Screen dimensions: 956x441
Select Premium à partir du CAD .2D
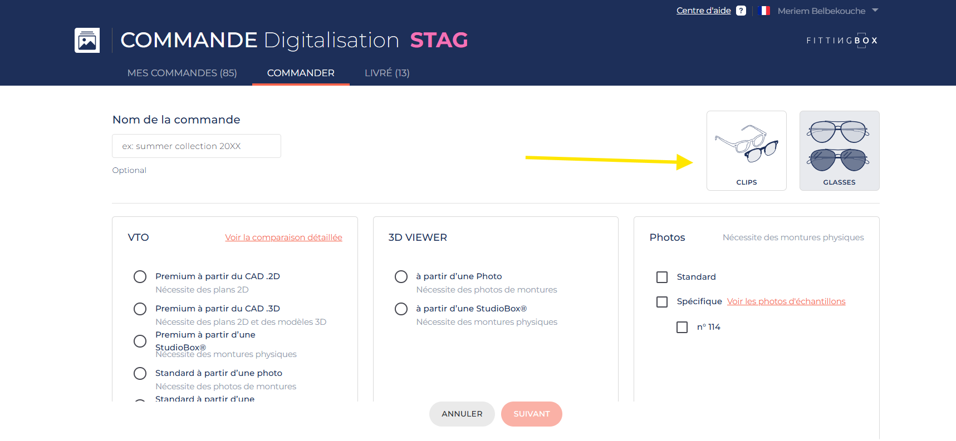(140, 277)
